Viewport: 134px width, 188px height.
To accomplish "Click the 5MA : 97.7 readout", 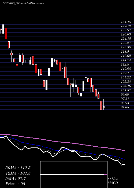I will (16, 179).
